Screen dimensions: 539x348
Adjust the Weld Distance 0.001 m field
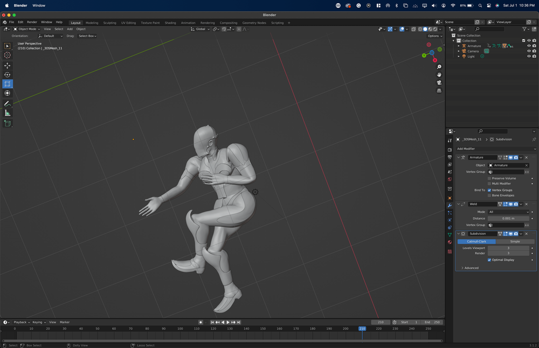[509, 219]
